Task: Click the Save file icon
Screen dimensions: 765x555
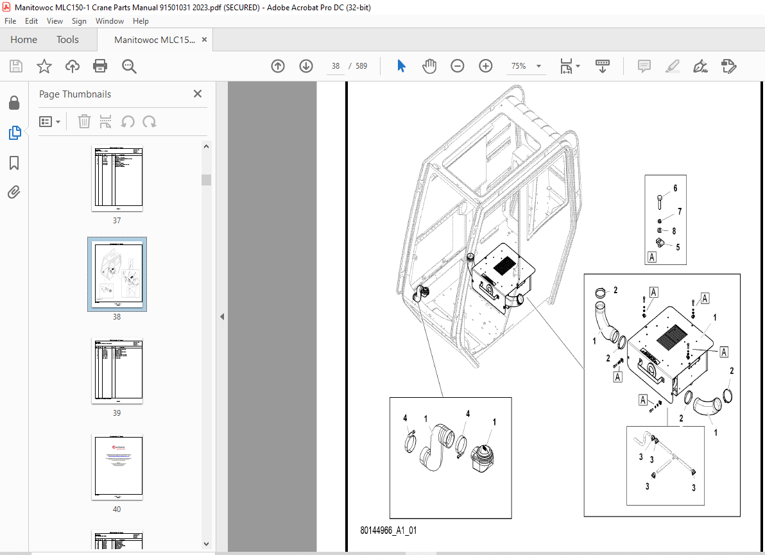Action: [16, 66]
